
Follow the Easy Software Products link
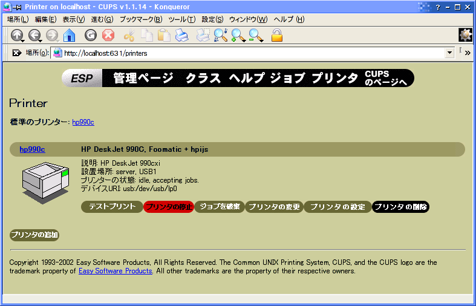click(115, 272)
